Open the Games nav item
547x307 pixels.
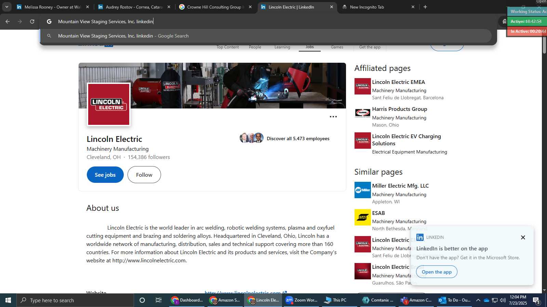click(337, 47)
